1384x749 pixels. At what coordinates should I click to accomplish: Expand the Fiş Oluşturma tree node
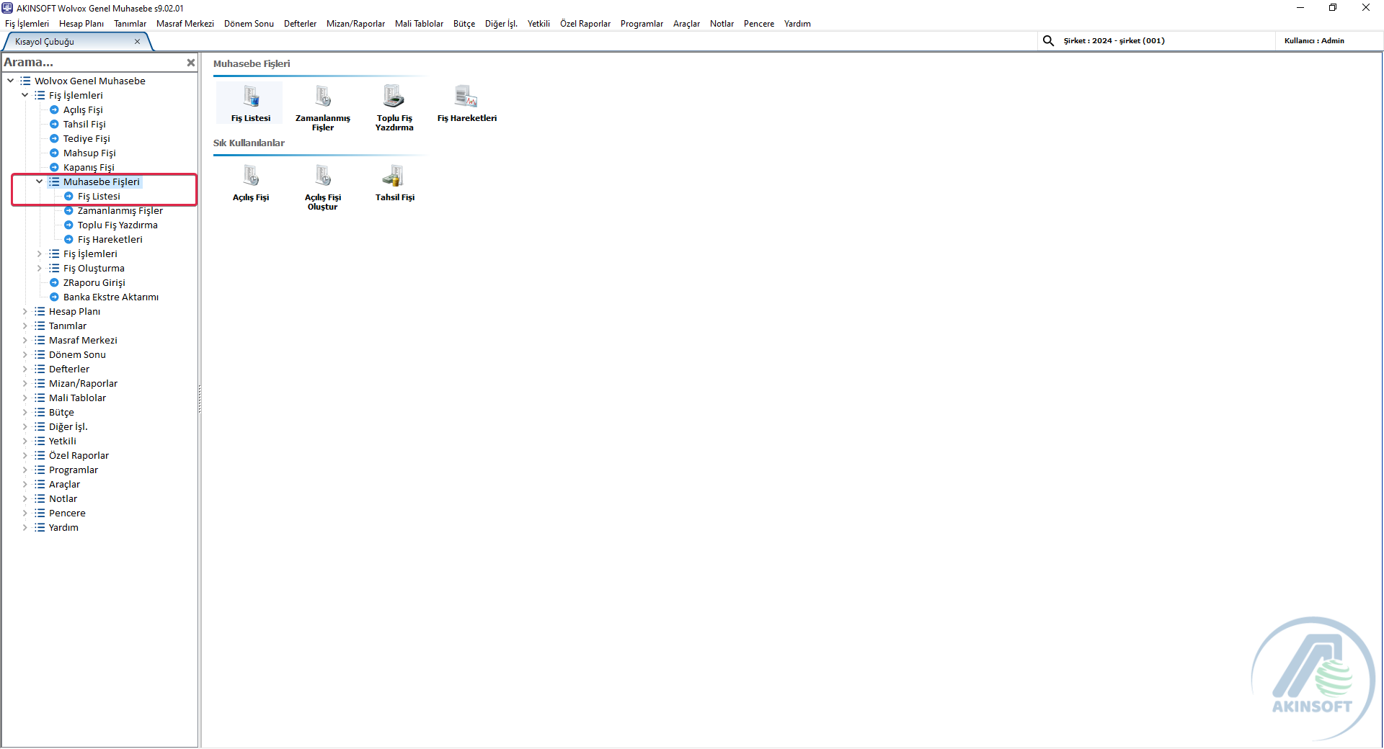[x=40, y=268]
